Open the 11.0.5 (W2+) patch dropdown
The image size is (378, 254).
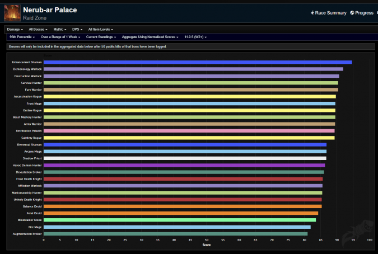[x=195, y=37]
